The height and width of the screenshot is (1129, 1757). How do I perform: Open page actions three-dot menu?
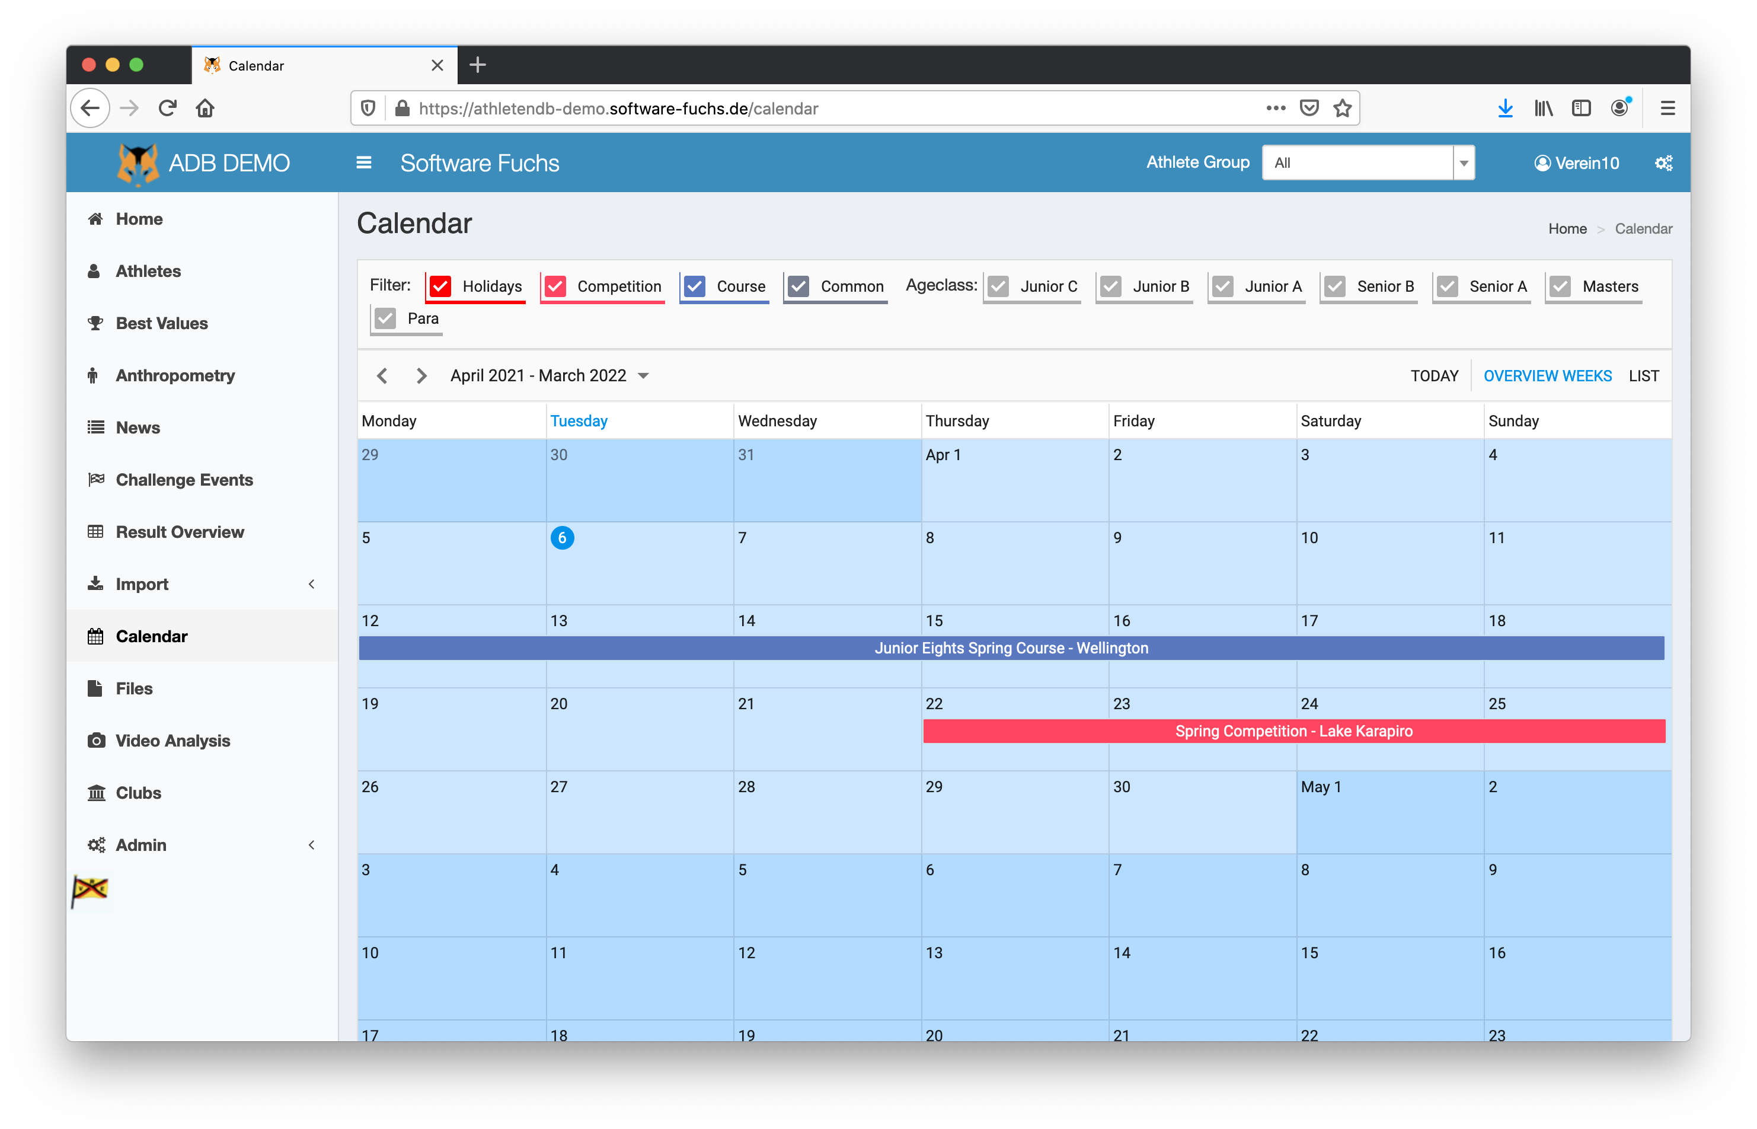pyautogui.click(x=1276, y=109)
